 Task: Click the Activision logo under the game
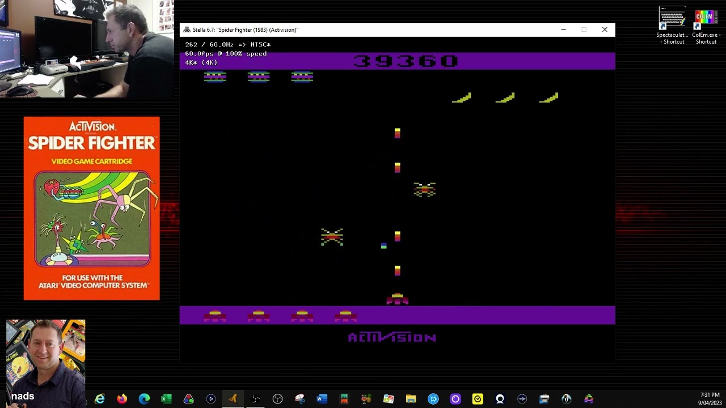coord(392,337)
